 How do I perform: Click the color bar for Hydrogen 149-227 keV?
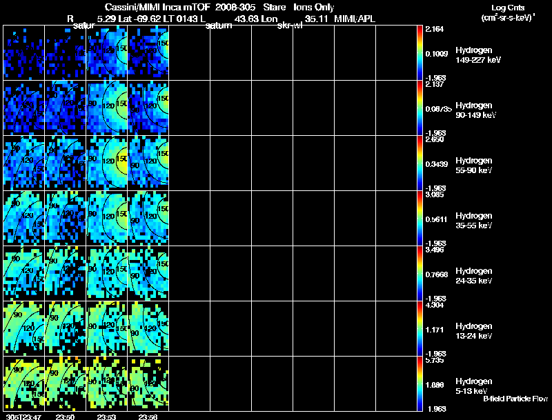420,53
